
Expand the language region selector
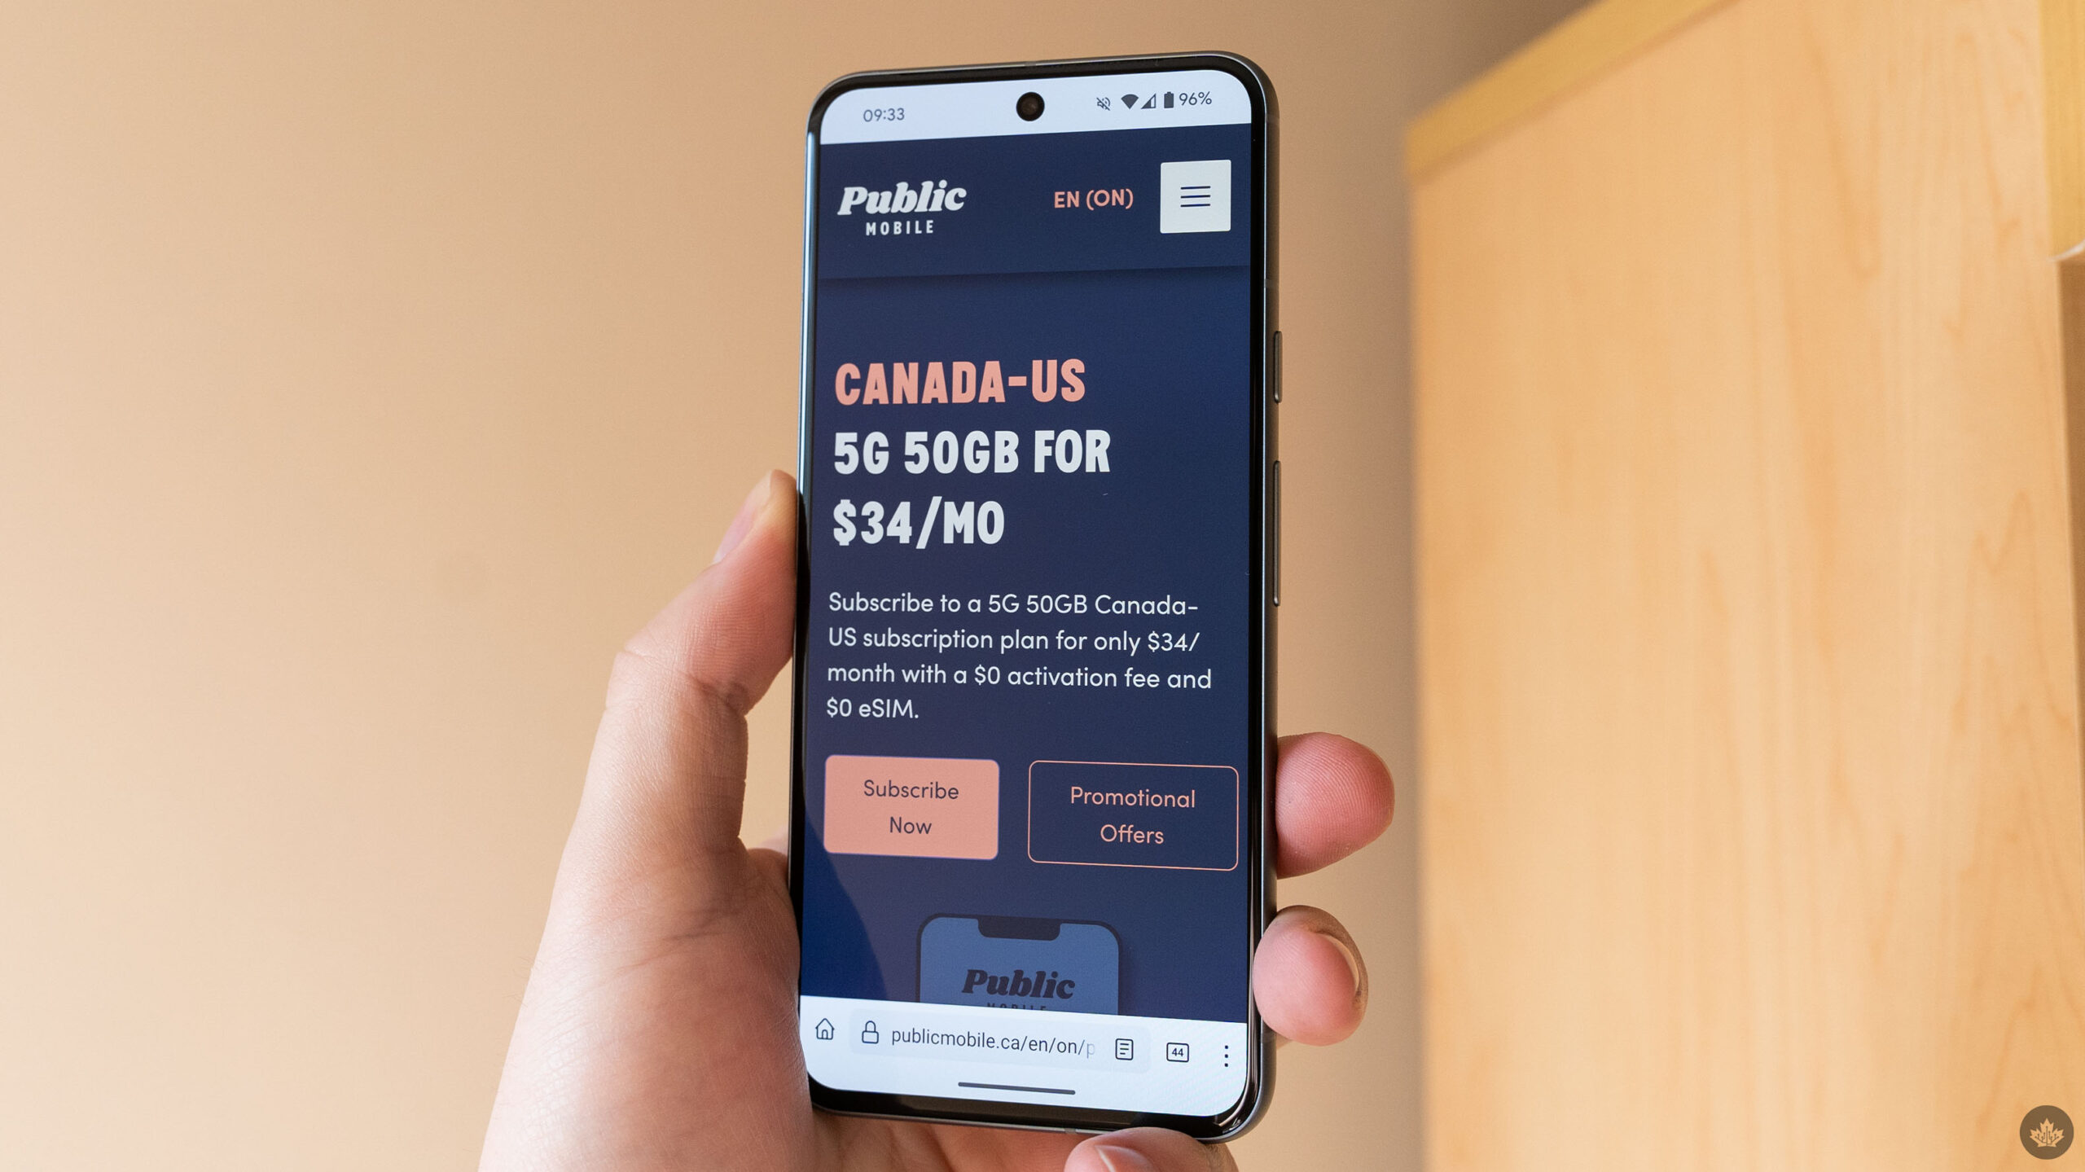click(x=1093, y=198)
